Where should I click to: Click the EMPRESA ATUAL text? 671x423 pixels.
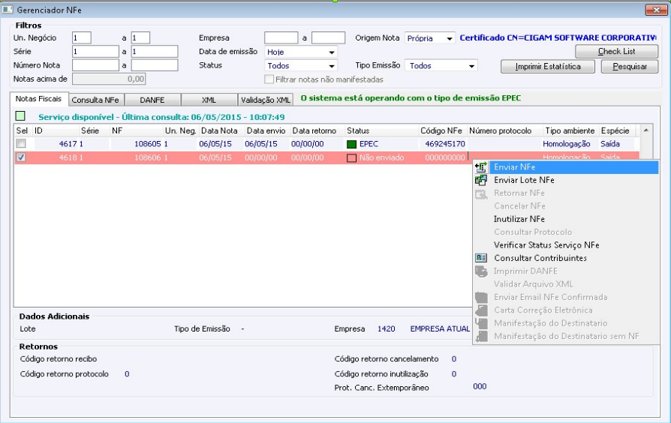(x=440, y=329)
